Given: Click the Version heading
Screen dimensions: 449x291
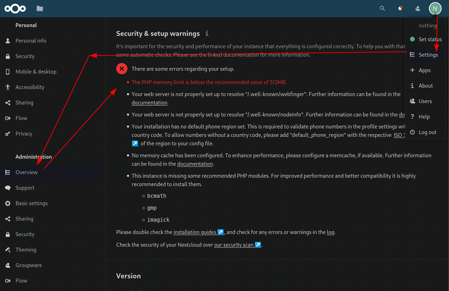Looking at the screenshot, I should (x=129, y=276).
